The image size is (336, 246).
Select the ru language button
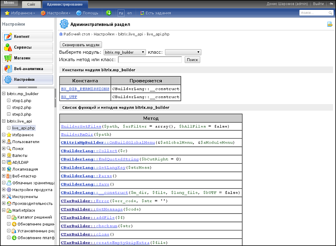click(x=121, y=13)
